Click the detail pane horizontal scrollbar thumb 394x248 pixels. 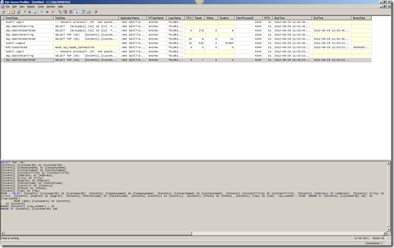coord(98,234)
